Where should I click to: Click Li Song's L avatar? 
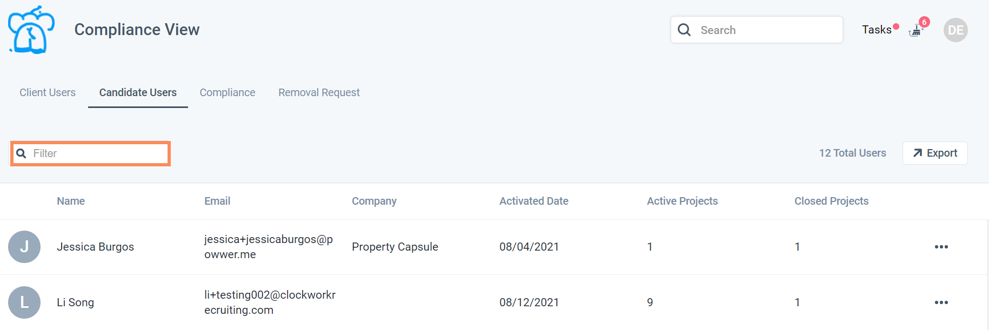pyautogui.click(x=24, y=302)
